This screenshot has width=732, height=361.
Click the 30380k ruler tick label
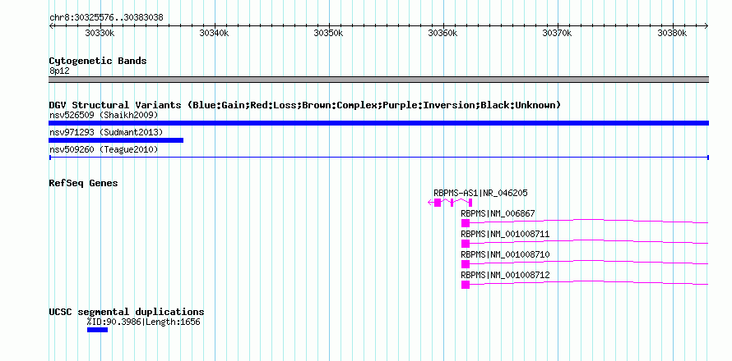point(672,33)
